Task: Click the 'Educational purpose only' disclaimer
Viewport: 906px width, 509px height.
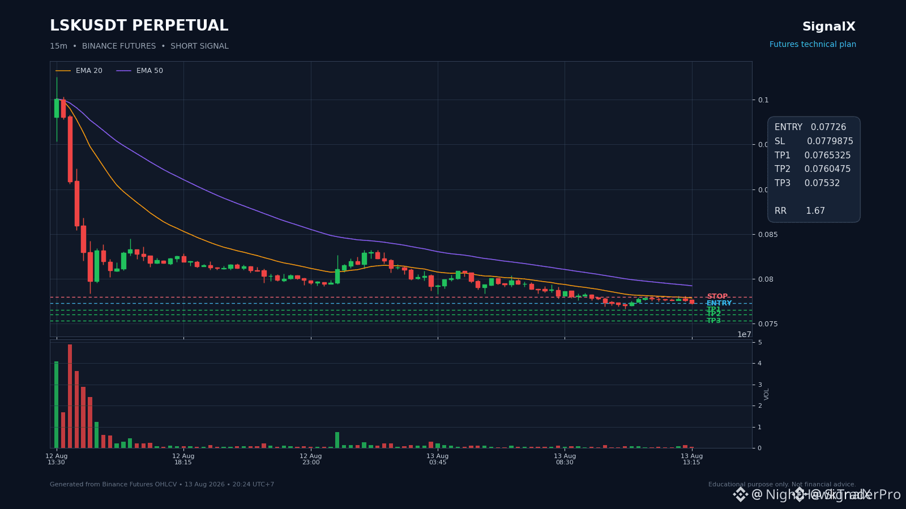Action: coord(782,485)
